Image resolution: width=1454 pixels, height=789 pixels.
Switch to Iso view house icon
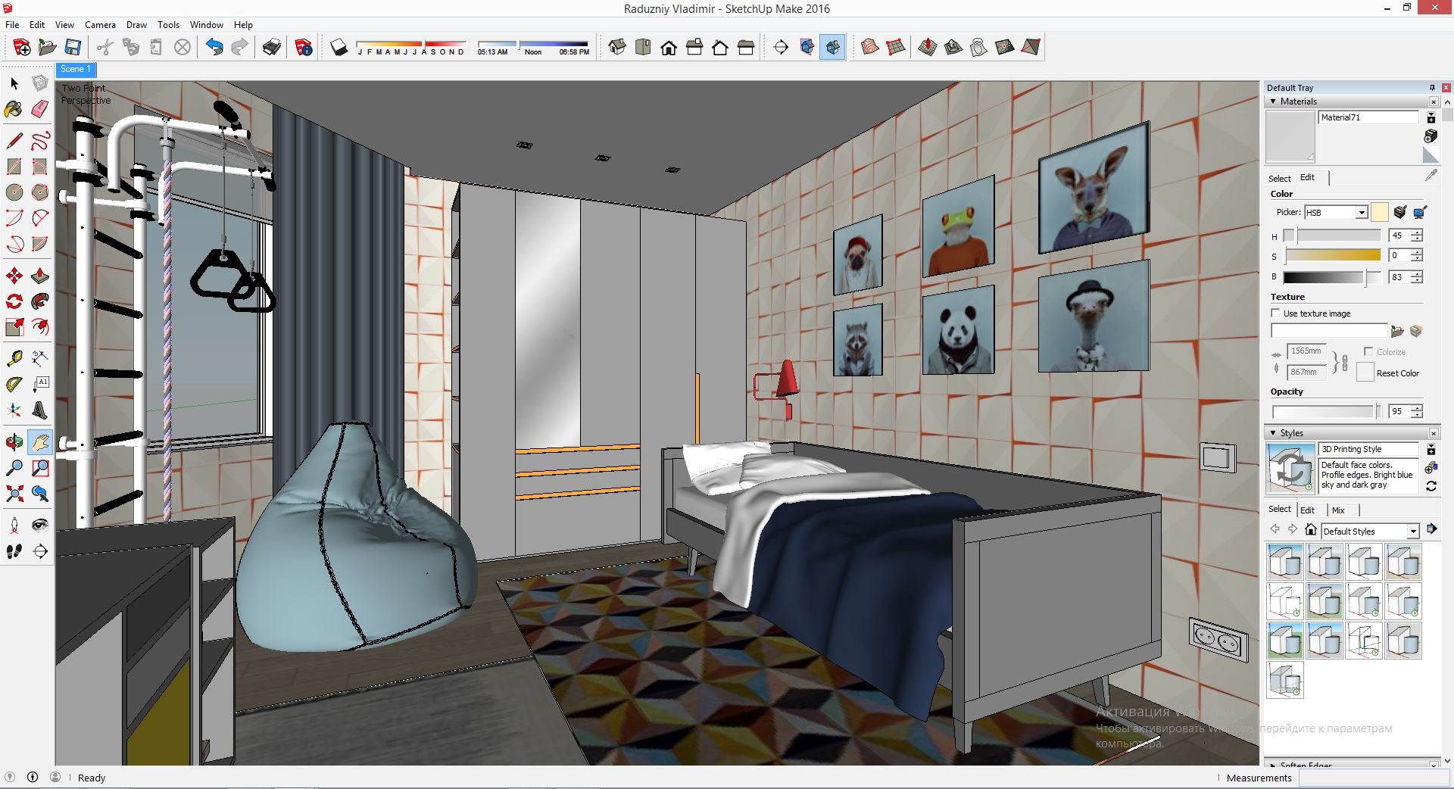tap(617, 48)
